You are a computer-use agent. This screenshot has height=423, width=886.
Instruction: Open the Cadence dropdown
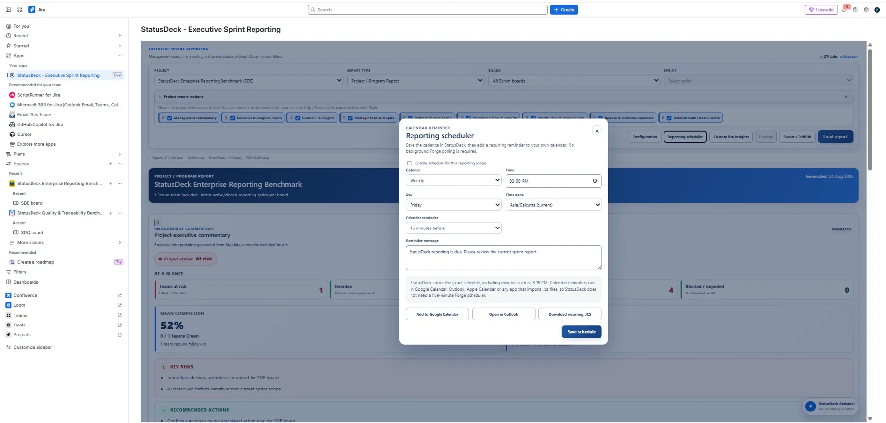coord(453,180)
